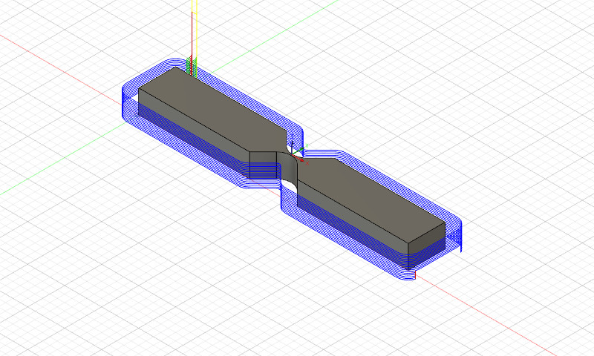Select small flat face left of neck curve
Viewport: 594px width, 356px height.
pos(264,165)
